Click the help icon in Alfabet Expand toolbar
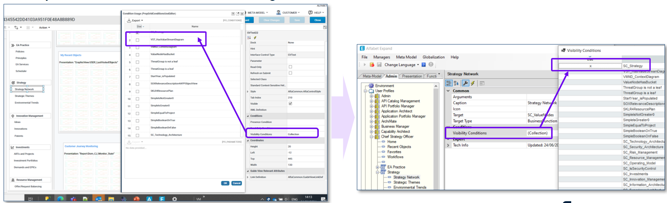This screenshot has width=667, height=203. pyautogui.click(x=423, y=65)
